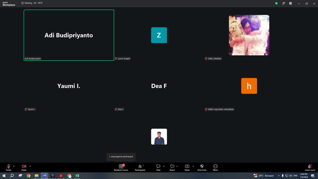Select the teal Z avatar of zoom baa04
The height and width of the screenshot is (179, 318).
point(159,35)
